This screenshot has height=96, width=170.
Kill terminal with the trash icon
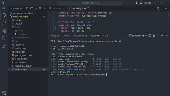[x=154, y=36]
